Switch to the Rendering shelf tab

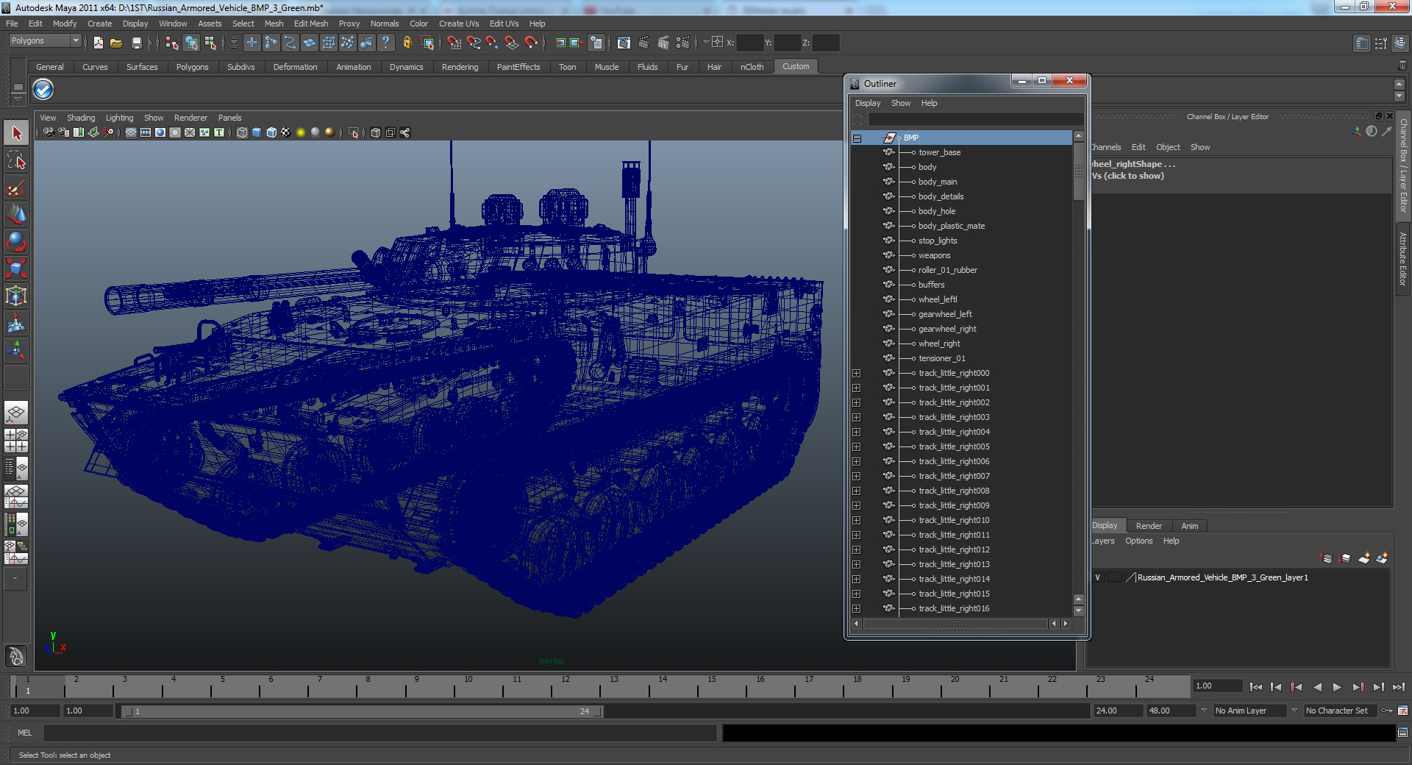tap(460, 67)
